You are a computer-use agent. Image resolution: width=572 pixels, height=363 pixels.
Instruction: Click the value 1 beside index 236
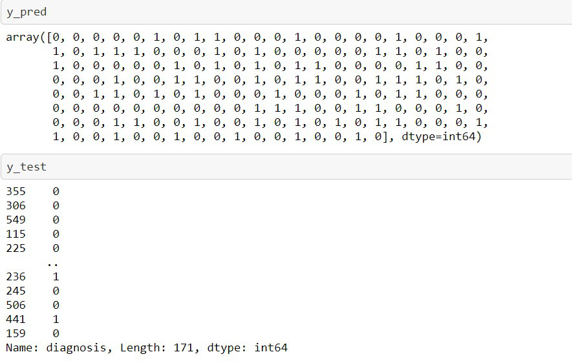56,276
